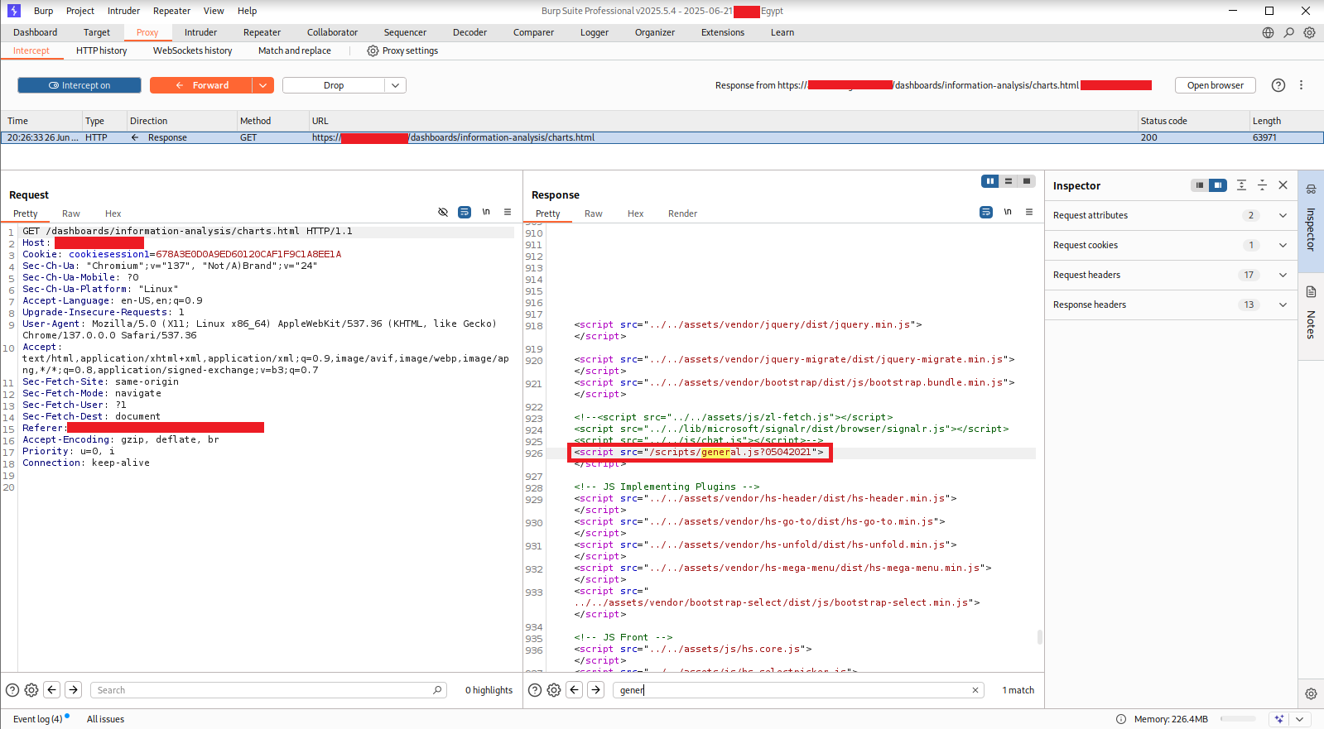The image size is (1324, 729).
Task: Open HTTP history sub-tab
Action: click(102, 50)
